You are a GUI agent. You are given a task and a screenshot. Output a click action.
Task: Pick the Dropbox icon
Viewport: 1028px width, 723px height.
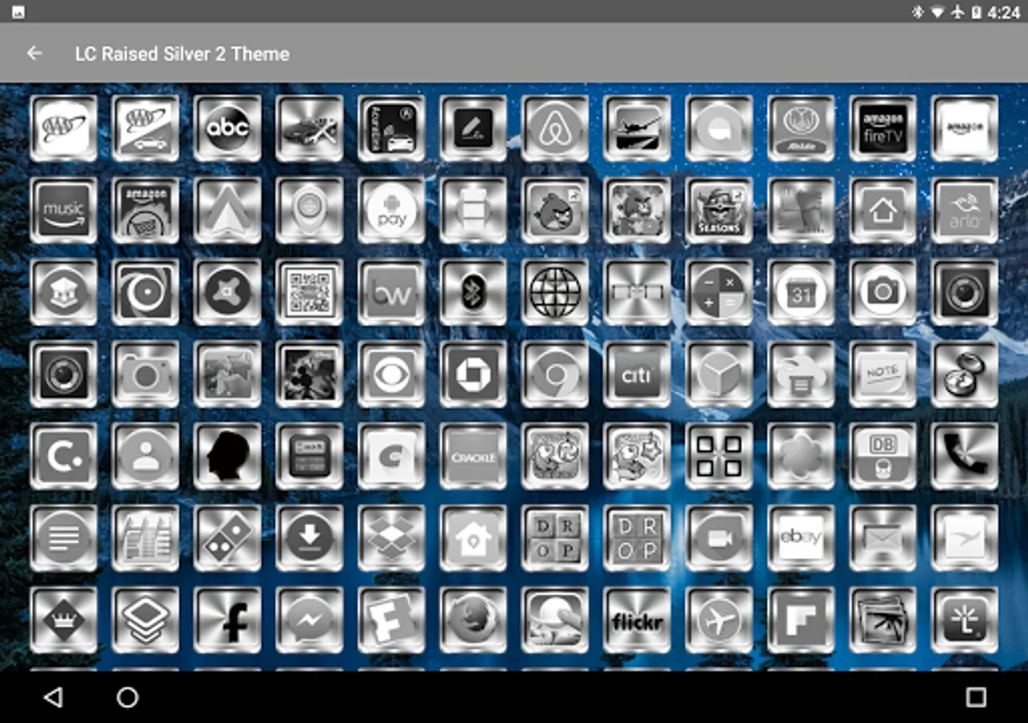[x=391, y=538]
